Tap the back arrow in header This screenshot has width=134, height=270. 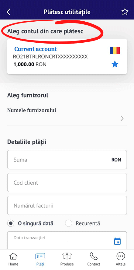[9, 12]
